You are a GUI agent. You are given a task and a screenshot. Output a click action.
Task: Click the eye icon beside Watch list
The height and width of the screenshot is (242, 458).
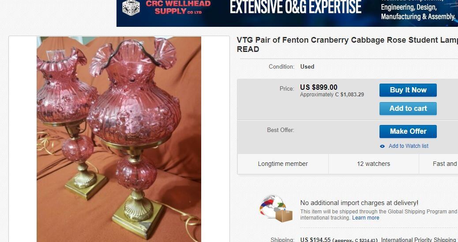click(x=382, y=146)
